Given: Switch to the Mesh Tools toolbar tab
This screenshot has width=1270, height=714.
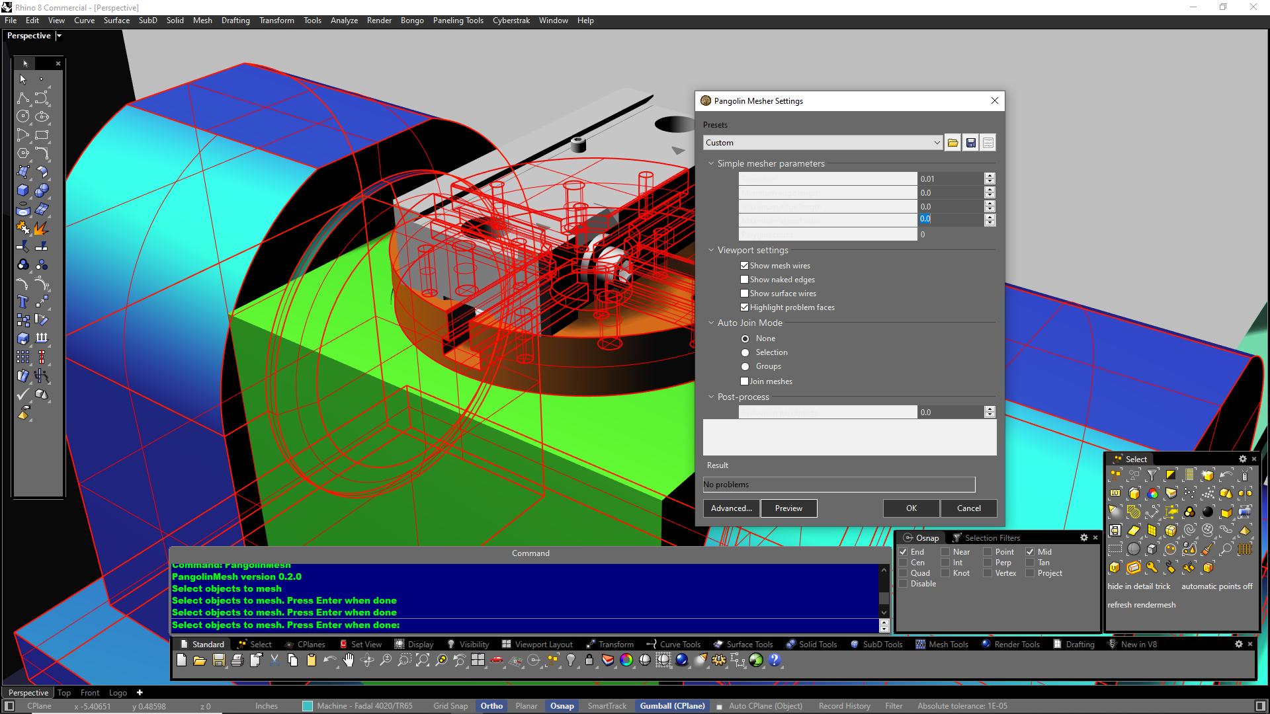Looking at the screenshot, I should point(947,645).
